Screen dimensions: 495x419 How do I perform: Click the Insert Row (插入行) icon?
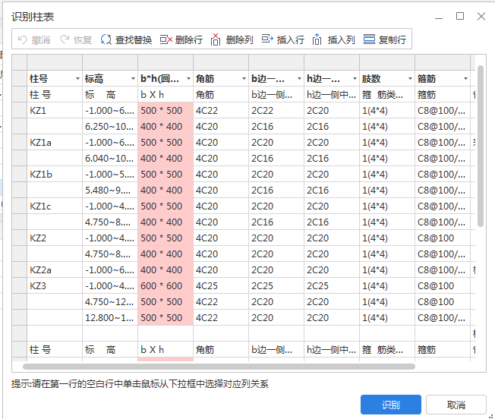coord(267,39)
